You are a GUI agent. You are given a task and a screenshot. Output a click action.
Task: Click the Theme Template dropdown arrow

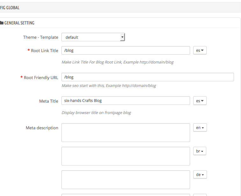pos(122,37)
